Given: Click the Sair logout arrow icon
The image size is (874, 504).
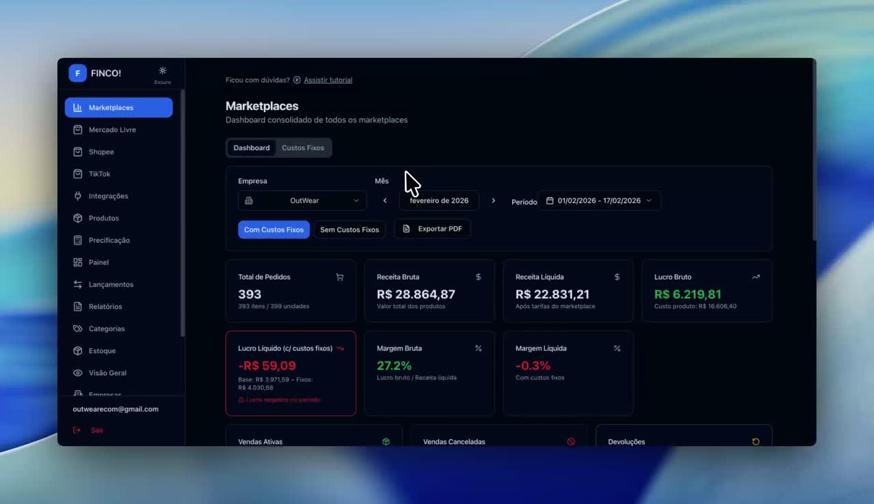Looking at the screenshot, I should click(77, 430).
